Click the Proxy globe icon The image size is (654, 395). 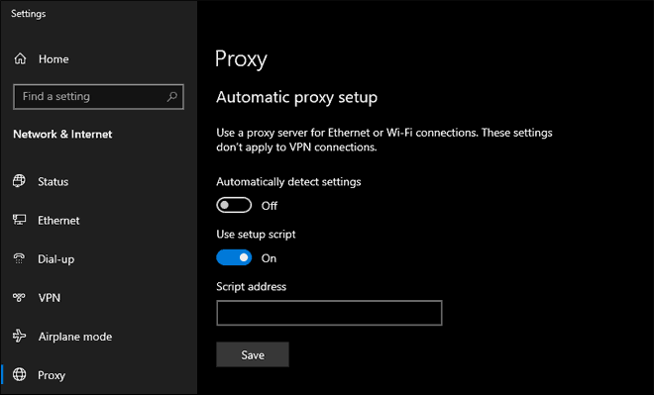pyautogui.click(x=19, y=374)
